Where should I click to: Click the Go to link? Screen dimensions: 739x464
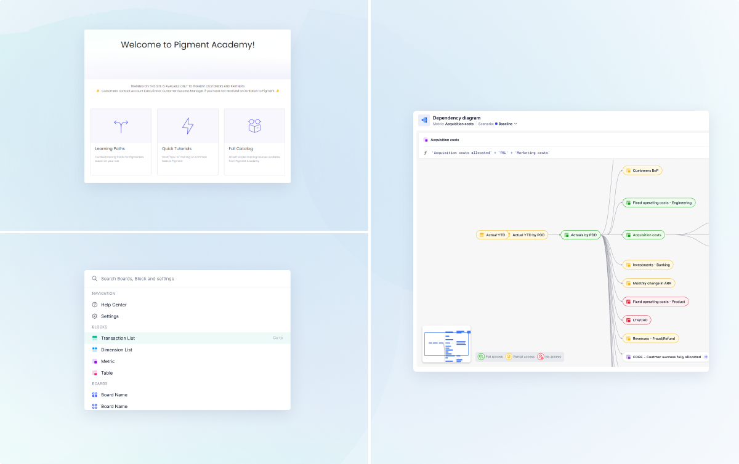[278, 338]
